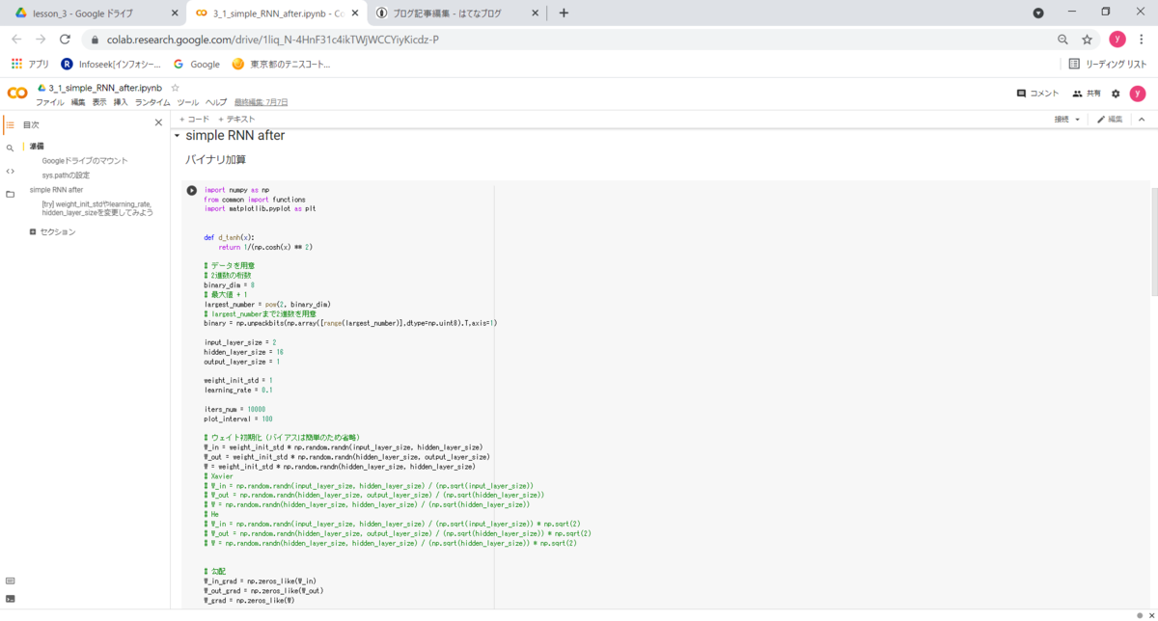Open the code snippets sidebar icon

pos(10,171)
